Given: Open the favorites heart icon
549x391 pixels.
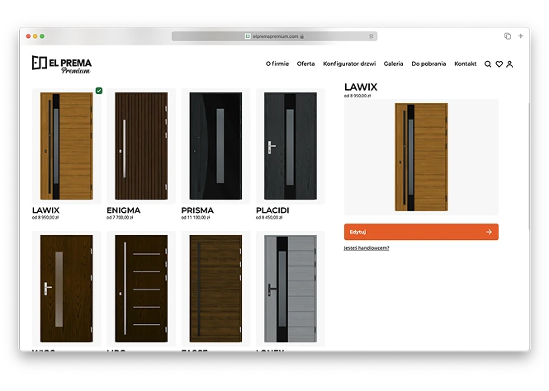Looking at the screenshot, I should (x=499, y=64).
